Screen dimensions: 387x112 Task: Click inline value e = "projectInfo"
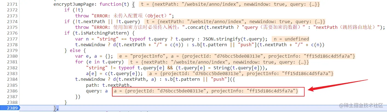[142, 56]
